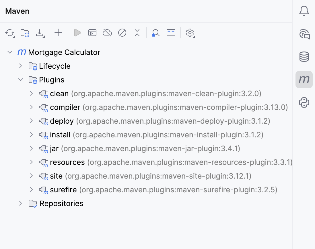The height and width of the screenshot is (249, 315).
Task: Reload all Maven projects
Action: click(10, 33)
